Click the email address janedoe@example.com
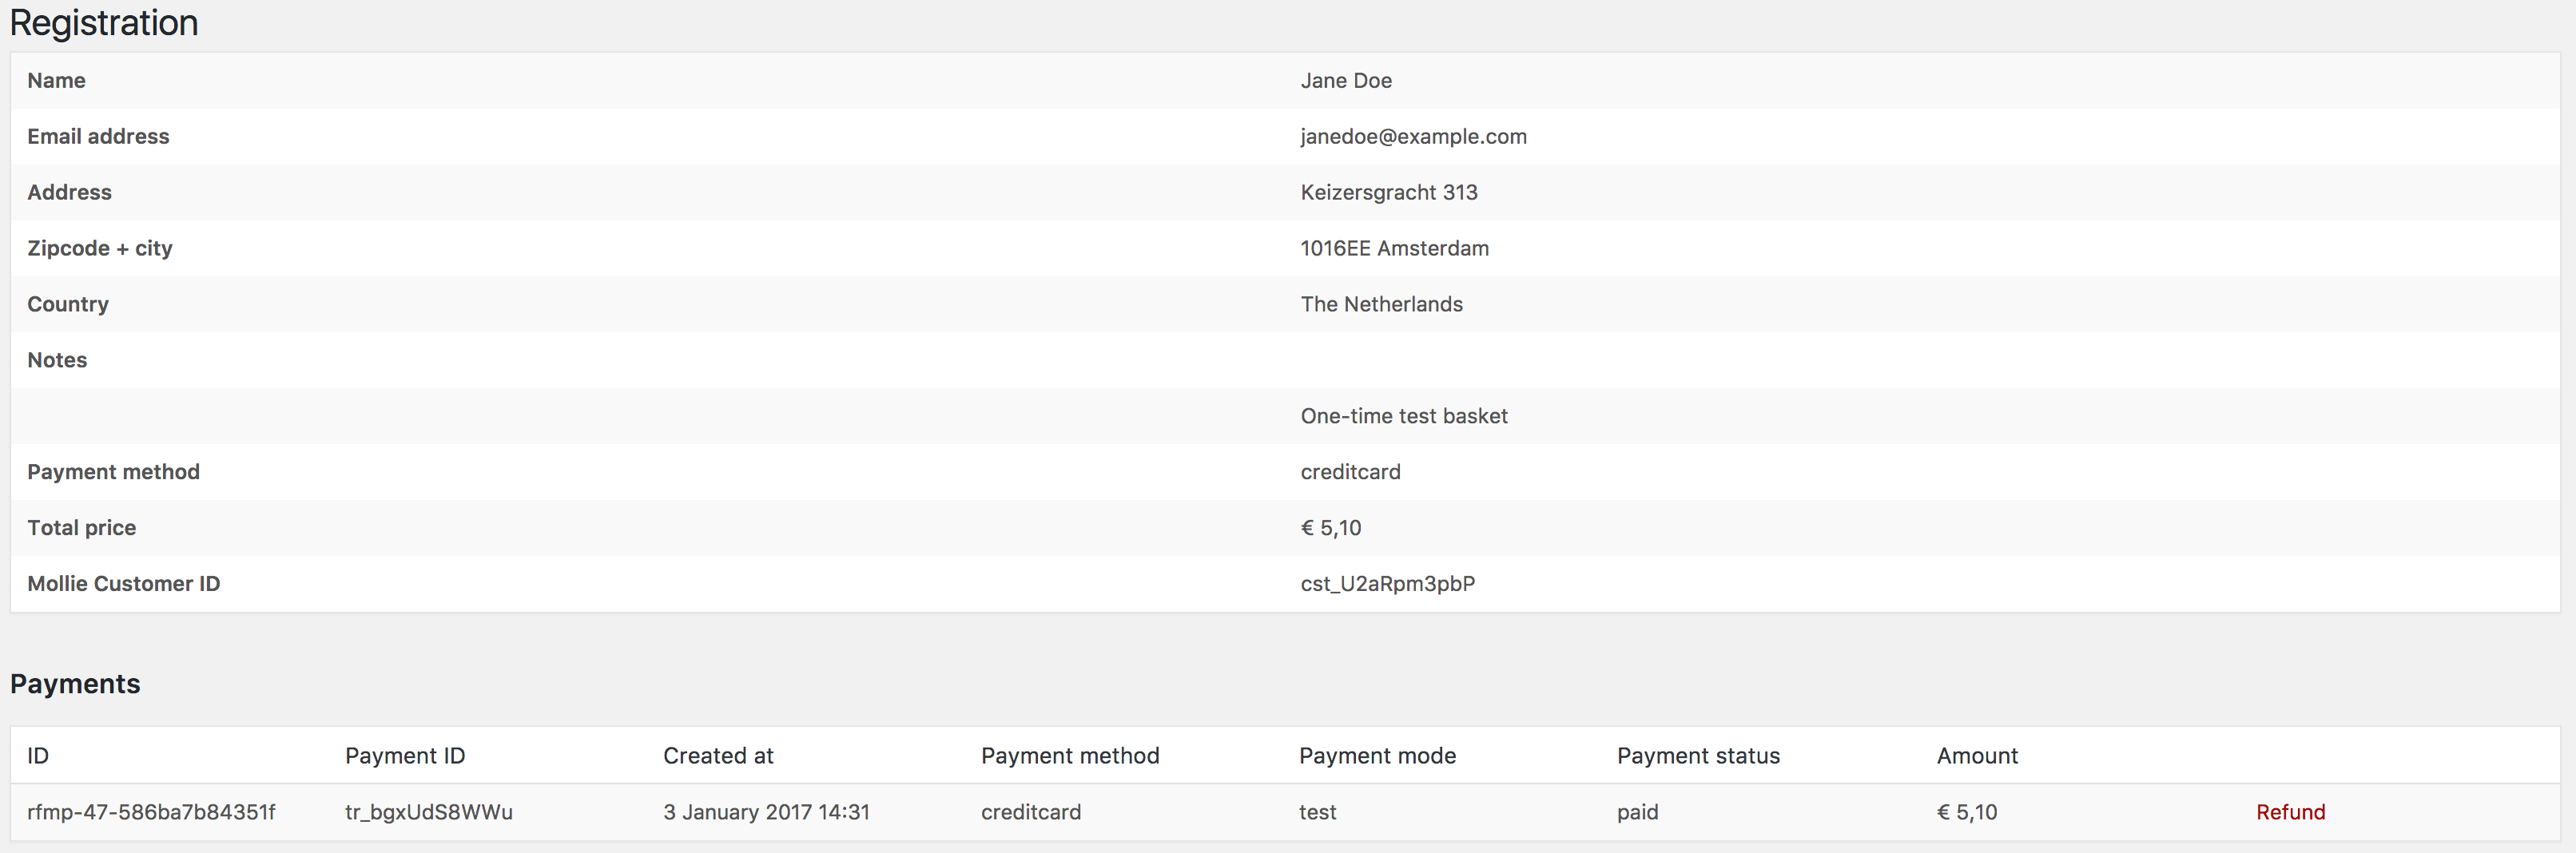 point(1413,136)
